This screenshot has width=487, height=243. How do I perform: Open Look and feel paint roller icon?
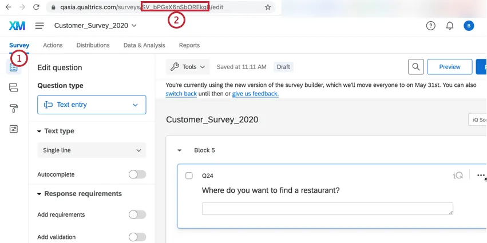pos(14,108)
